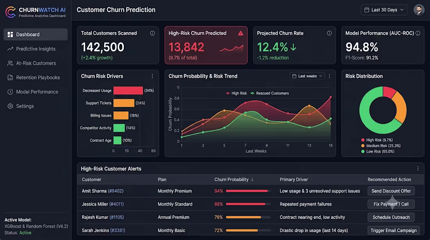Click the Retention Playbooks book icon
430x240 pixels.
click(x=10, y=77)
